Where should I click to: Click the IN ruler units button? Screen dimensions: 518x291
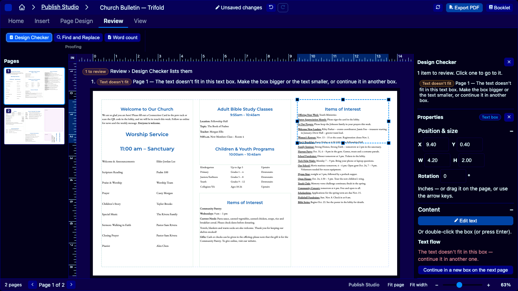(73, 58)
